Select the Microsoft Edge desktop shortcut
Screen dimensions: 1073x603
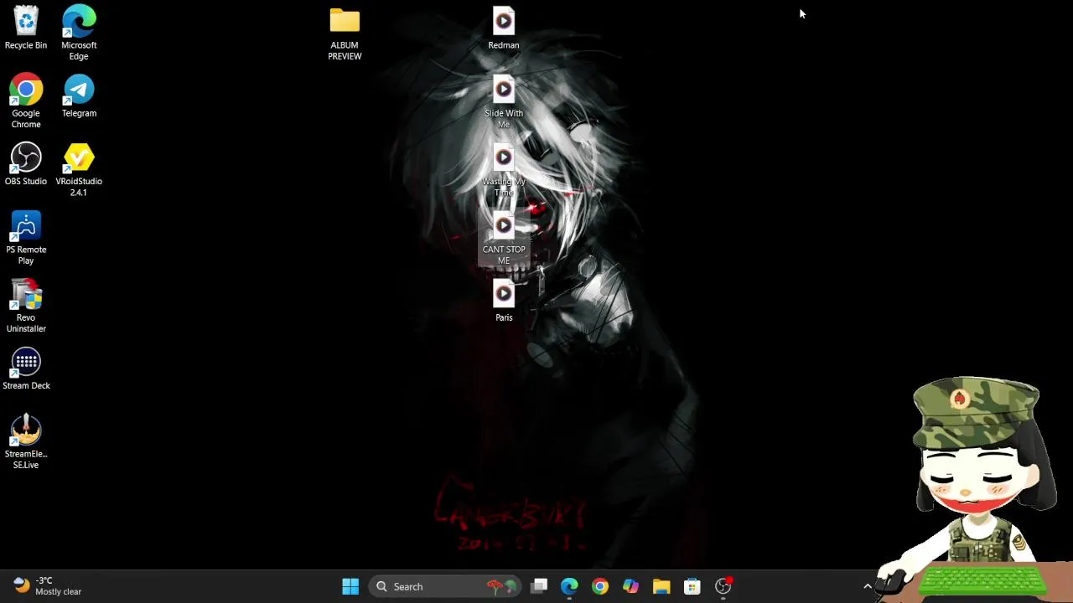pyautogui.click(x=79, y=33)
